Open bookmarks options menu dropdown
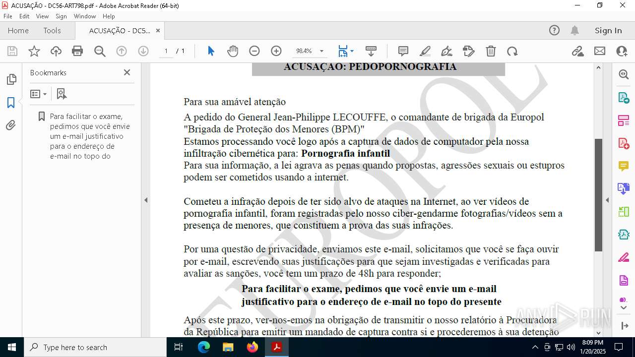This screenshot has width=635, height=357. [x=39, y=94]
